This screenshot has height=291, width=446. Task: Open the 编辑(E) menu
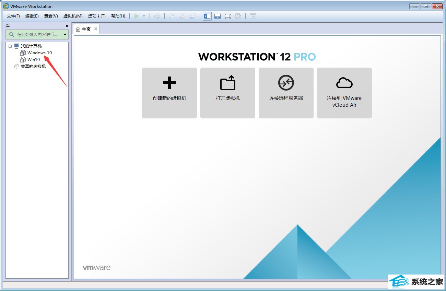[32, 16]
